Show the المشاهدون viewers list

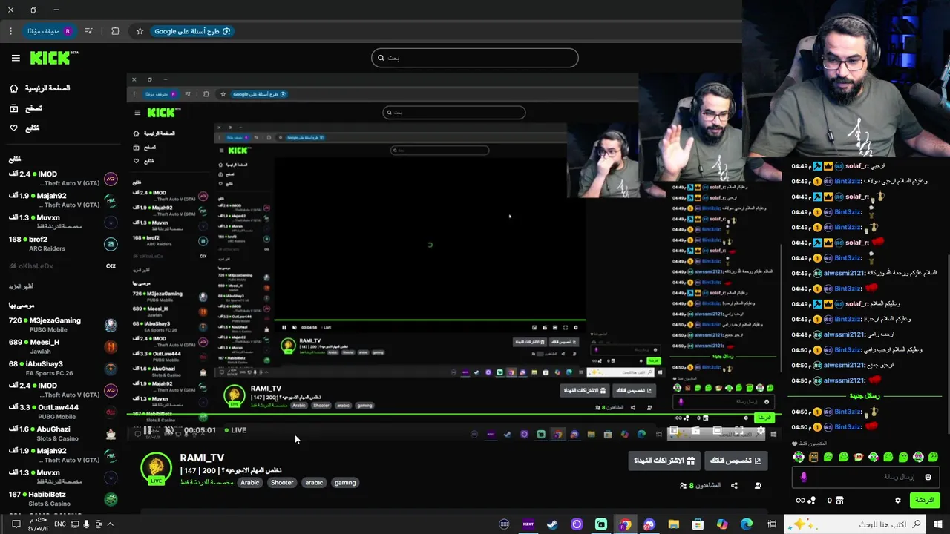[x=700, y=486]
